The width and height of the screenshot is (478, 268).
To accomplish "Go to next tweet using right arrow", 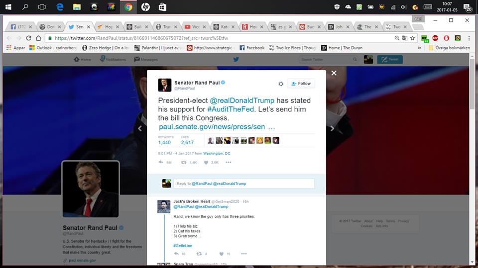I will [332, 128].
